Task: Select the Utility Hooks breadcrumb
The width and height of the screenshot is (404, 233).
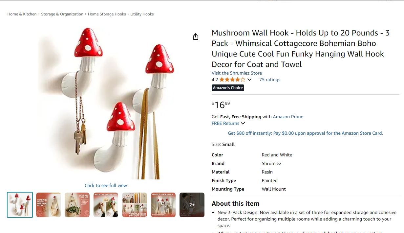Action: 142,14
